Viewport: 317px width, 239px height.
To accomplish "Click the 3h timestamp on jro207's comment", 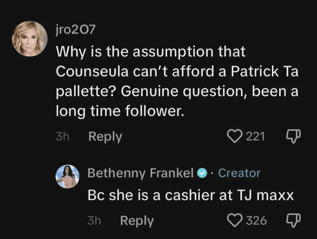I will tap(62, 136).
